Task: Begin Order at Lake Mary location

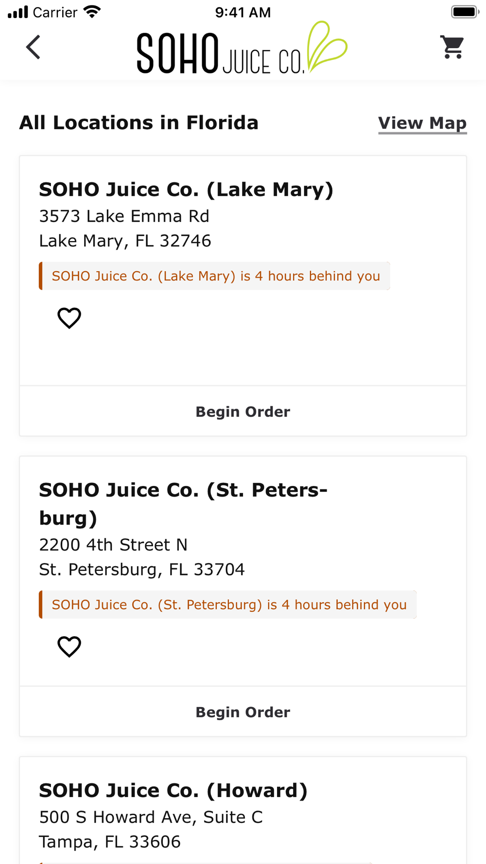Action: [243, 412]
